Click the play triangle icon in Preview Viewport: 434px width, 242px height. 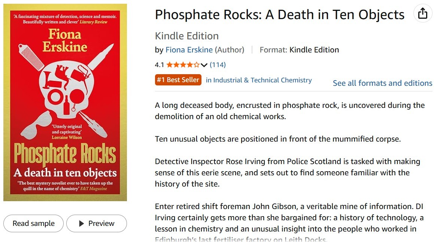[x=81, y=223]
